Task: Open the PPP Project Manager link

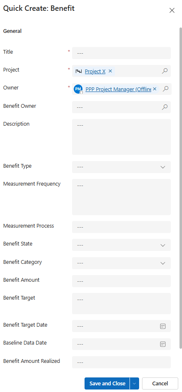Action: (x=118, y=89)
